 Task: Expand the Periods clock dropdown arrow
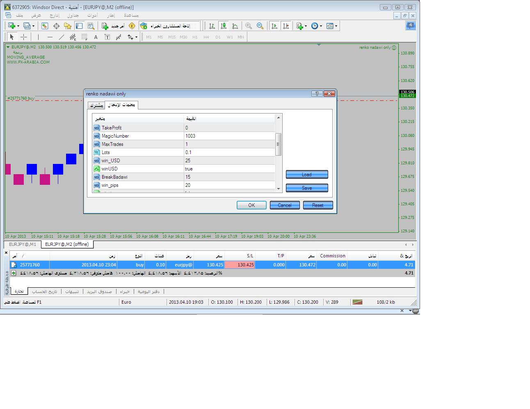[x=321, y=26]
